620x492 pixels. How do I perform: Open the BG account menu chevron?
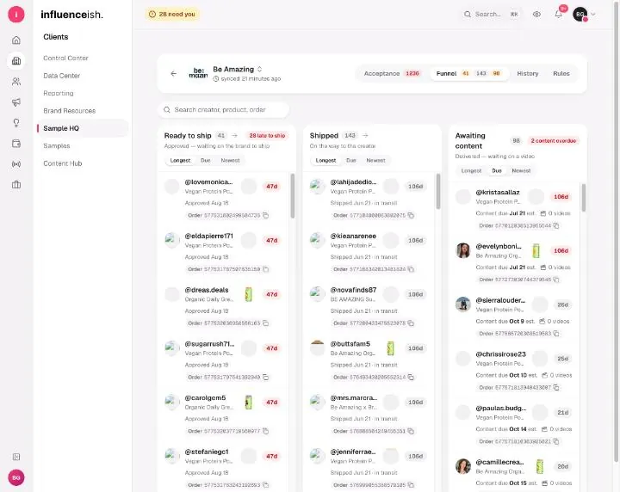593,15
